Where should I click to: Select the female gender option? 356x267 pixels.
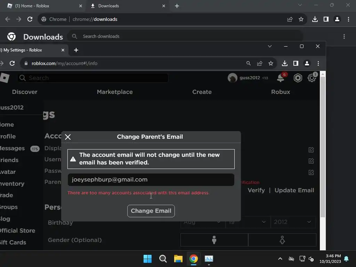282,240
